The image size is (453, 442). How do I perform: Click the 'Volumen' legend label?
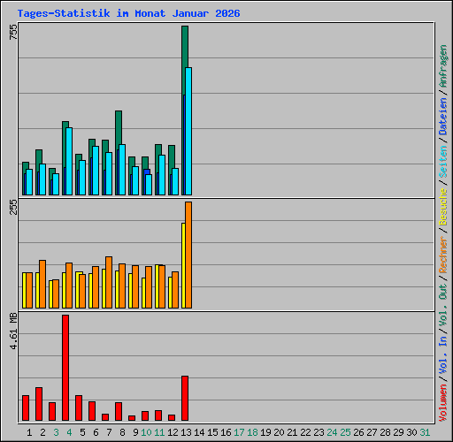pyautogui.click(x=443, y=403)
